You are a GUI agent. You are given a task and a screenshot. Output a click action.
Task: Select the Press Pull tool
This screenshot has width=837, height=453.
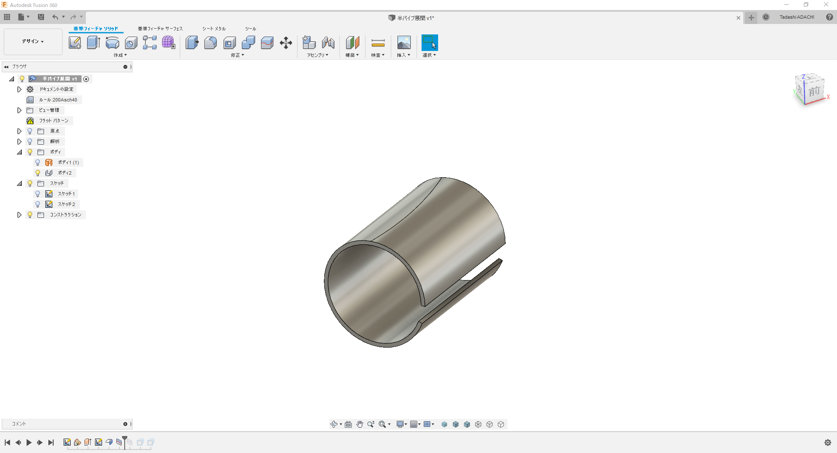(x=192, y=43)
